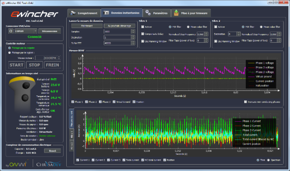Select Mean value filter in Filtre 1
The width and height of the screenshot is (290, 171).
coord(188,27)
